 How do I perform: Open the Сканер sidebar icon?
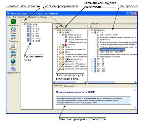click(13, 30)
